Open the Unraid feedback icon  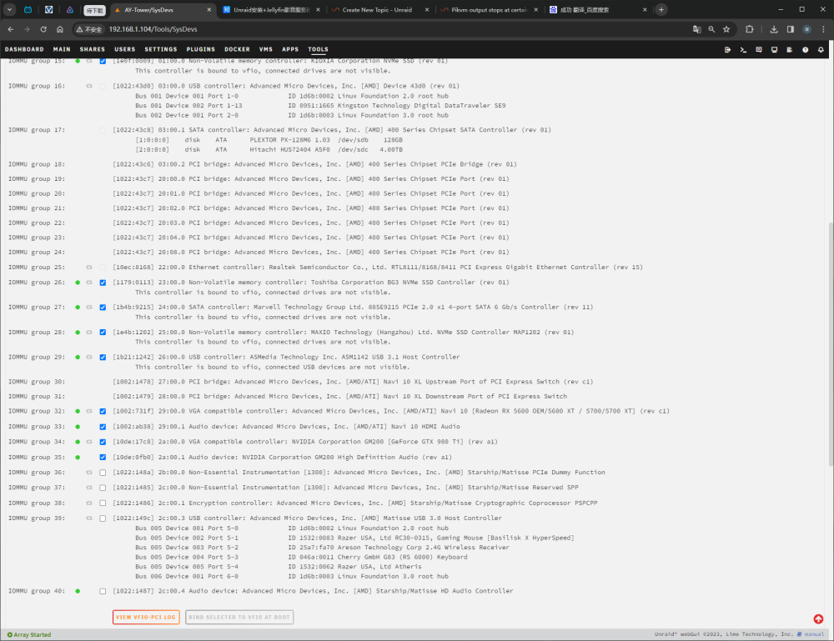(759, 49)
